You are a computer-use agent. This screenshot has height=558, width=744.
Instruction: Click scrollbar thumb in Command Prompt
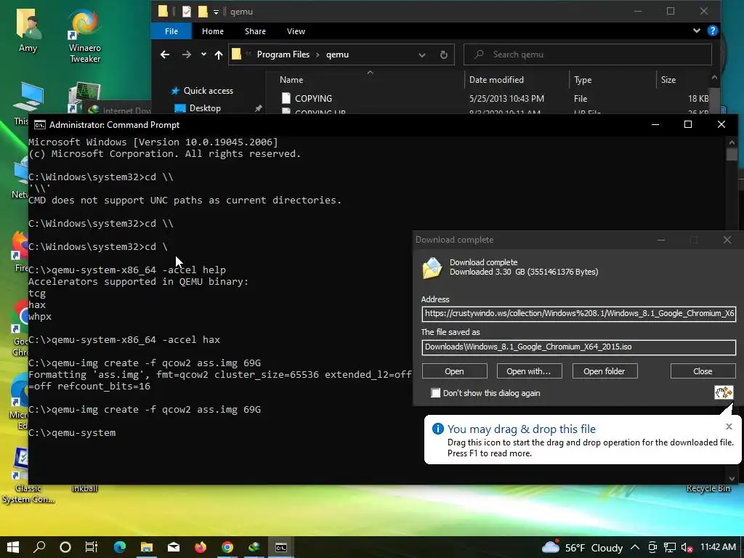pos(731,155)
